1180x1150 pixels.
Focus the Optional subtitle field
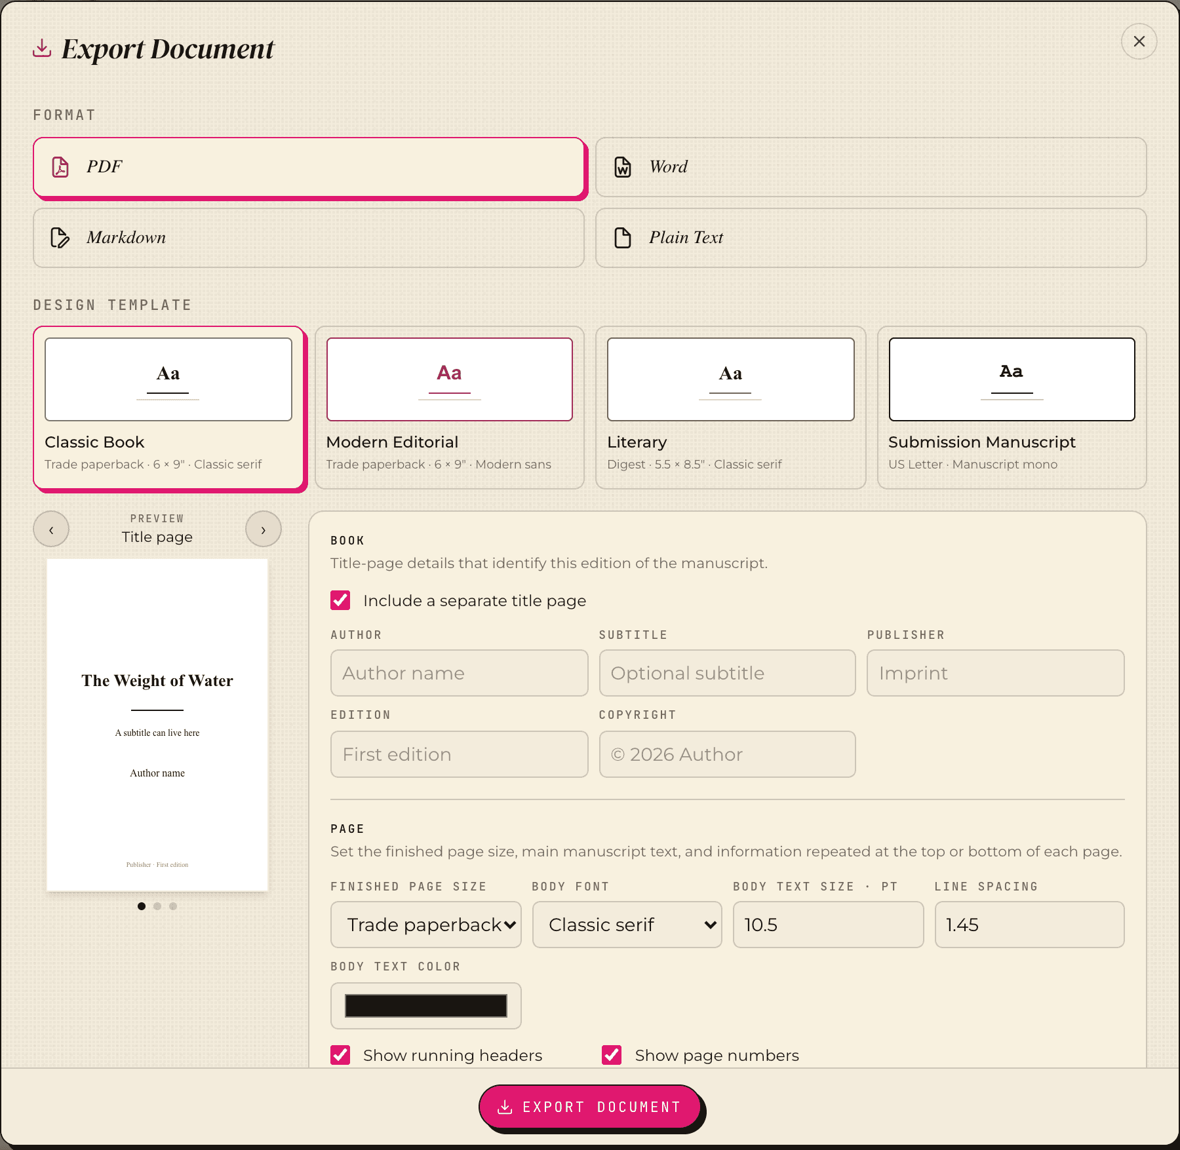pyautogui.click(x=727, y=673)
